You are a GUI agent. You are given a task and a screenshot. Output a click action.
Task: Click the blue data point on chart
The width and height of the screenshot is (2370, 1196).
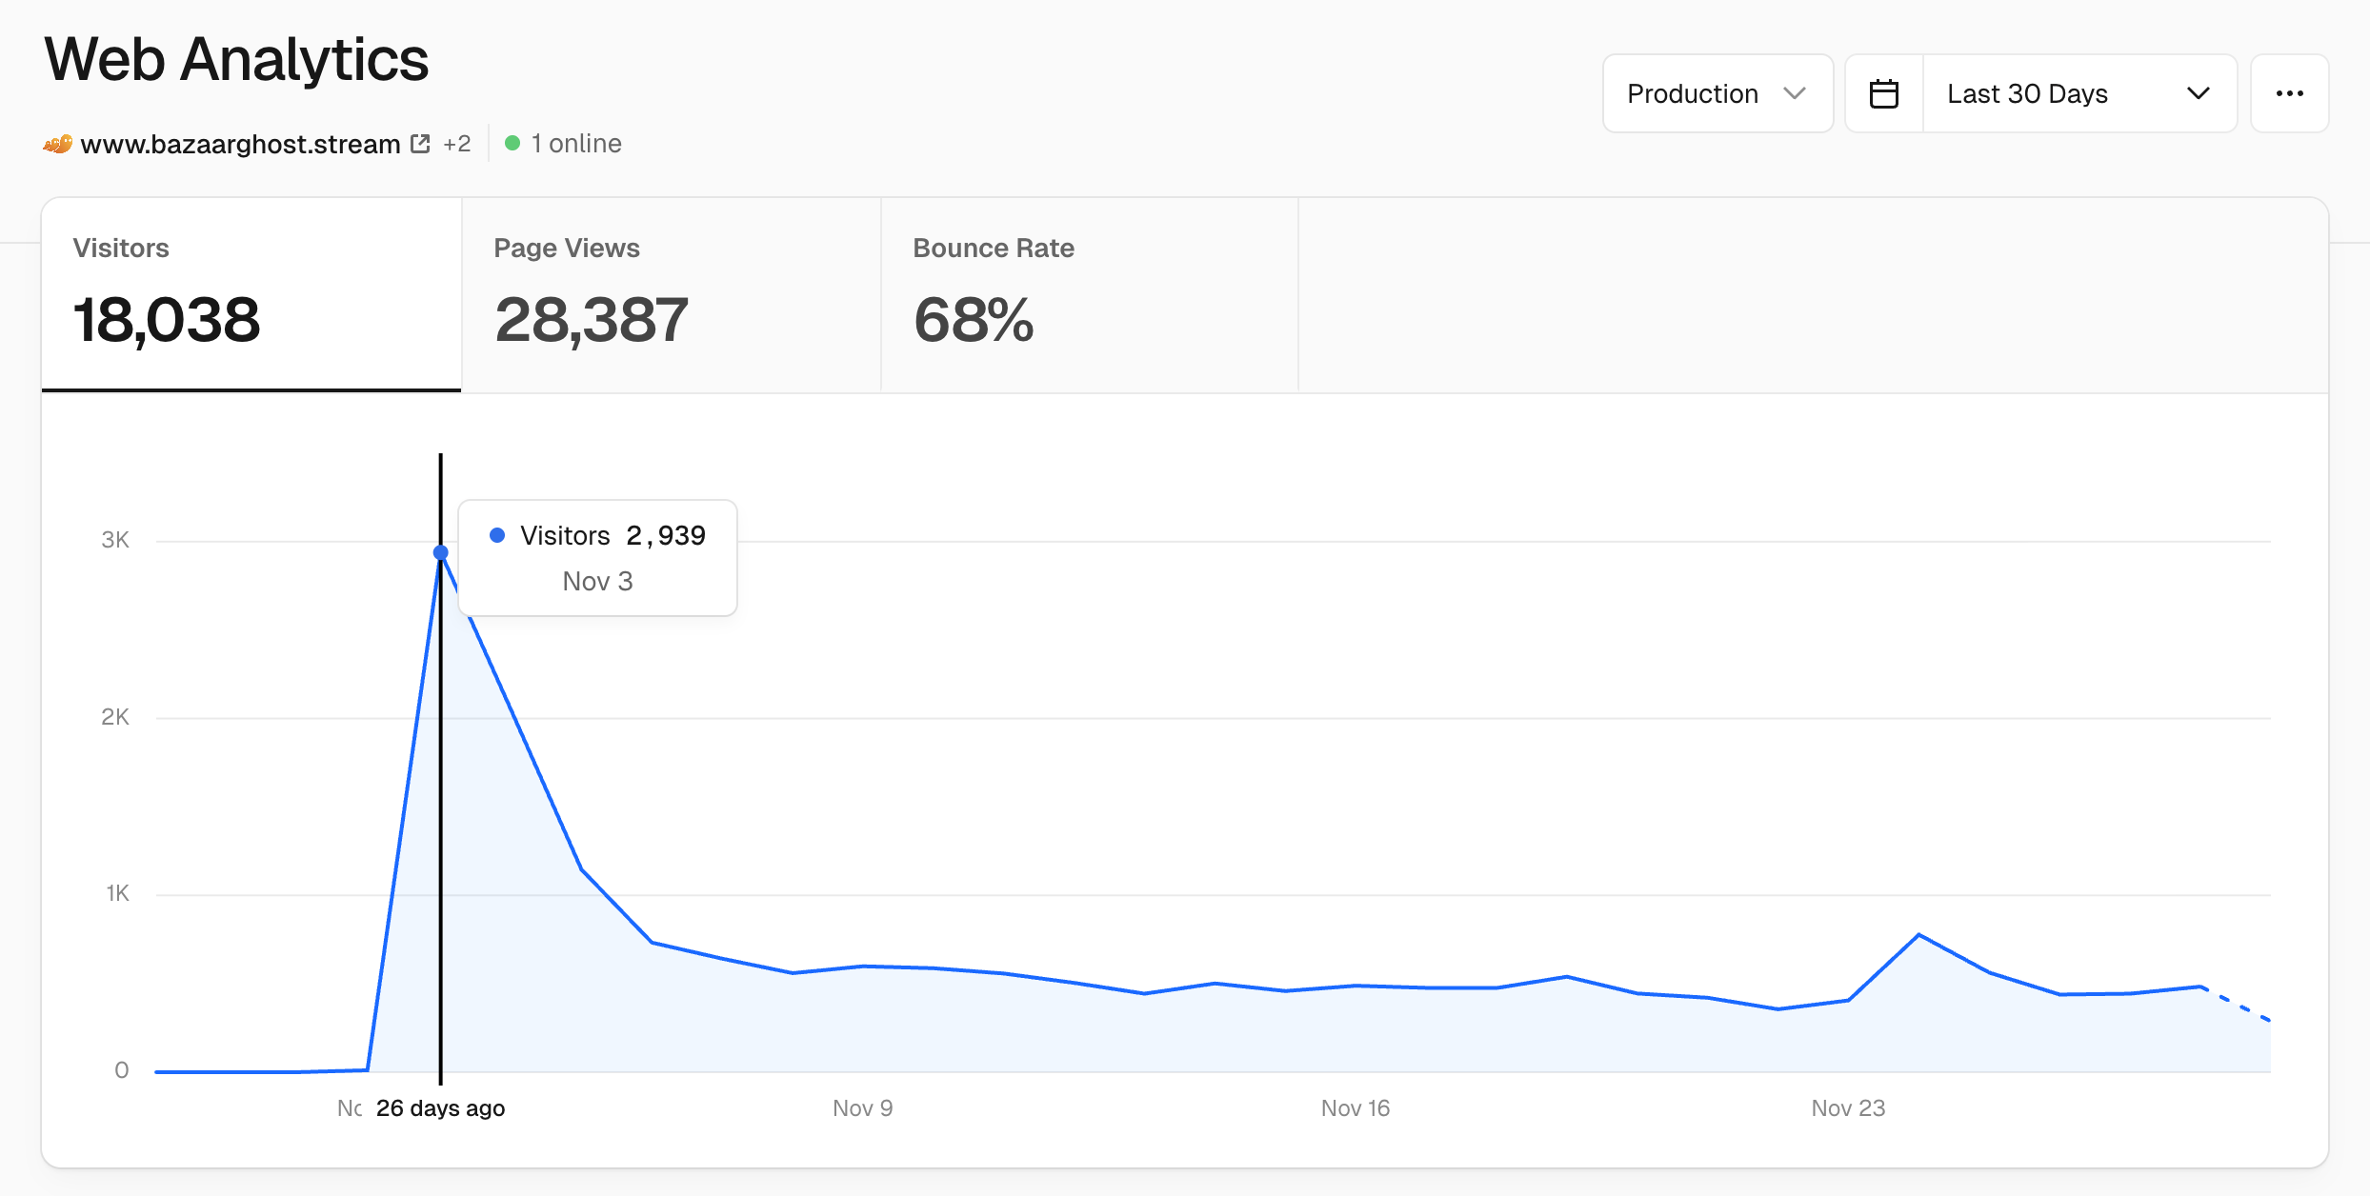[440, 552]
